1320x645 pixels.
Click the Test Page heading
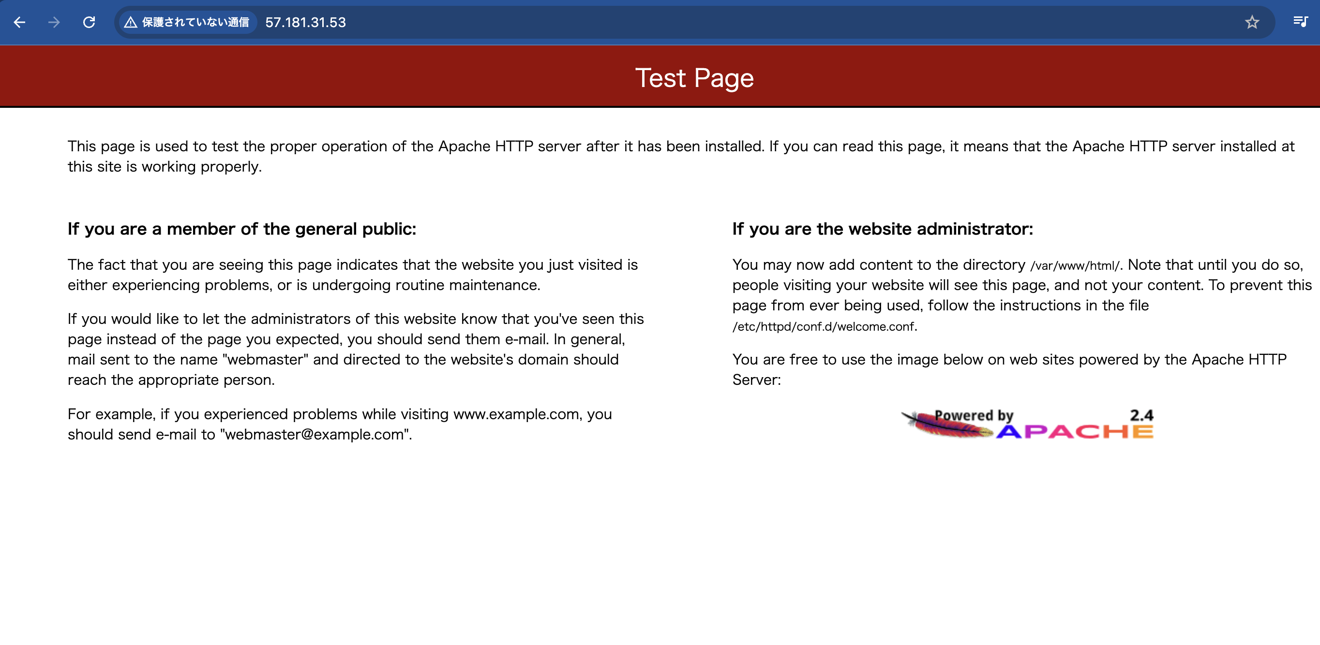(694, 78)
